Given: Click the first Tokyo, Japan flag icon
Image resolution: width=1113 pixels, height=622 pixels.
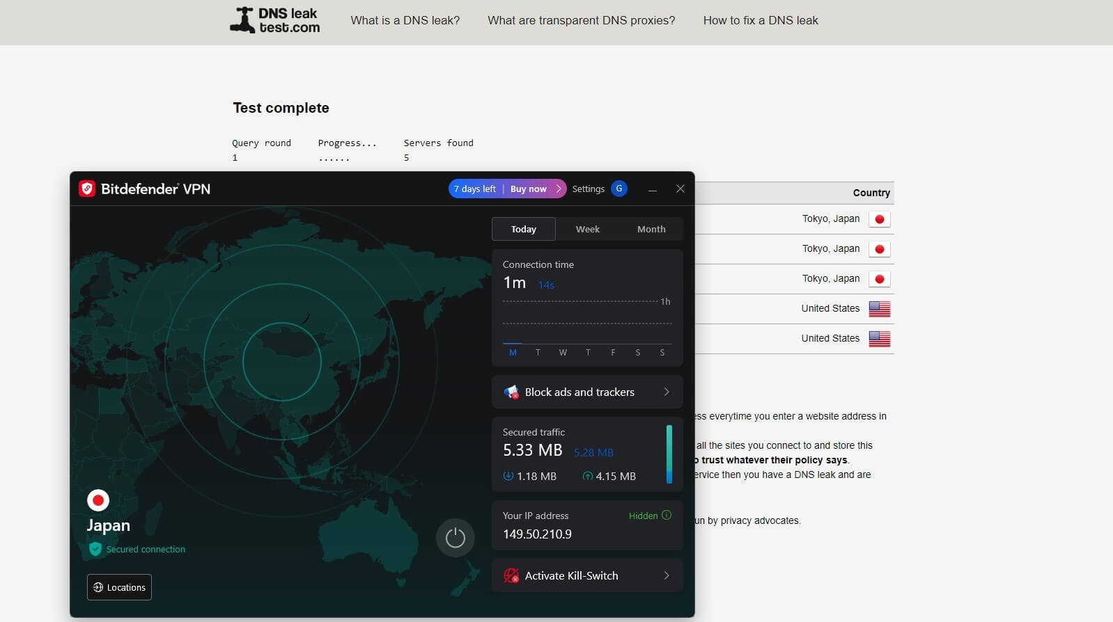Looking at the screenshot, I should (x=880, y=219).
